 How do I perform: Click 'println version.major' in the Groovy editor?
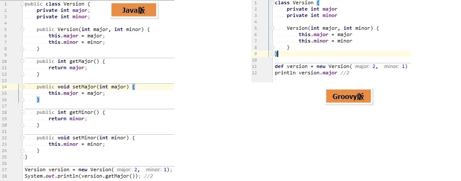306,73
